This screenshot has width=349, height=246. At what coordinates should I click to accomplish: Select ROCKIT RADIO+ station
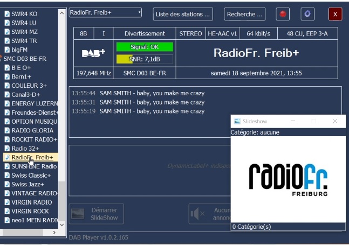35,139
